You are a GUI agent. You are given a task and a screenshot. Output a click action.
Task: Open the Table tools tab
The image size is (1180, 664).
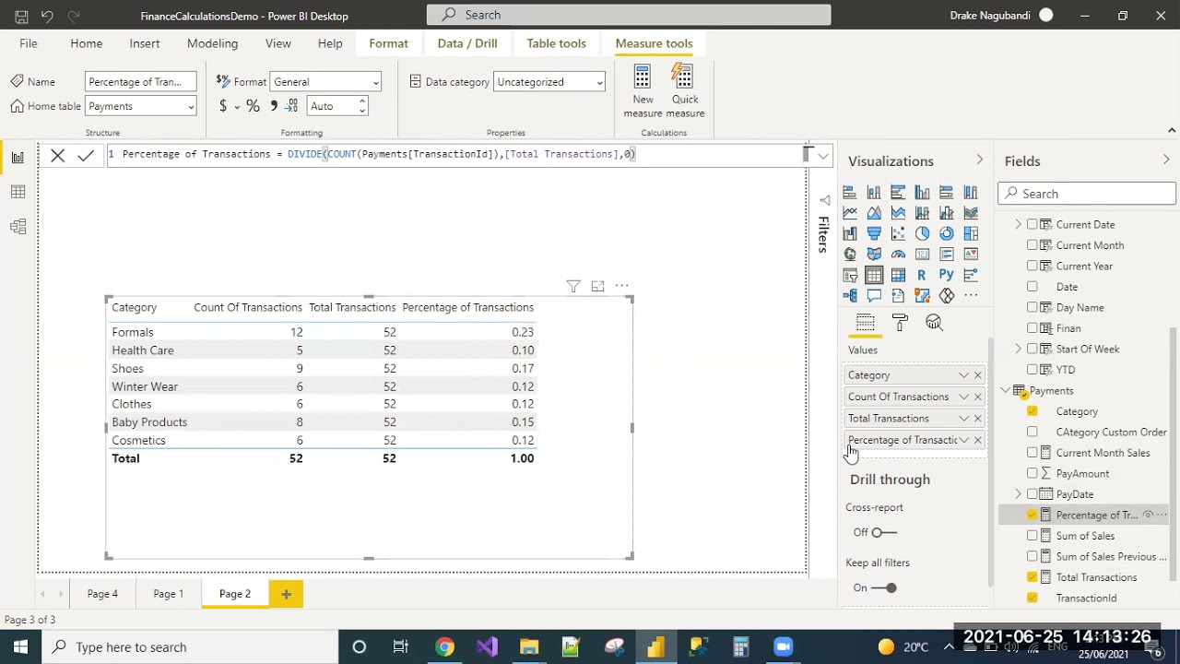coord(556,43)
